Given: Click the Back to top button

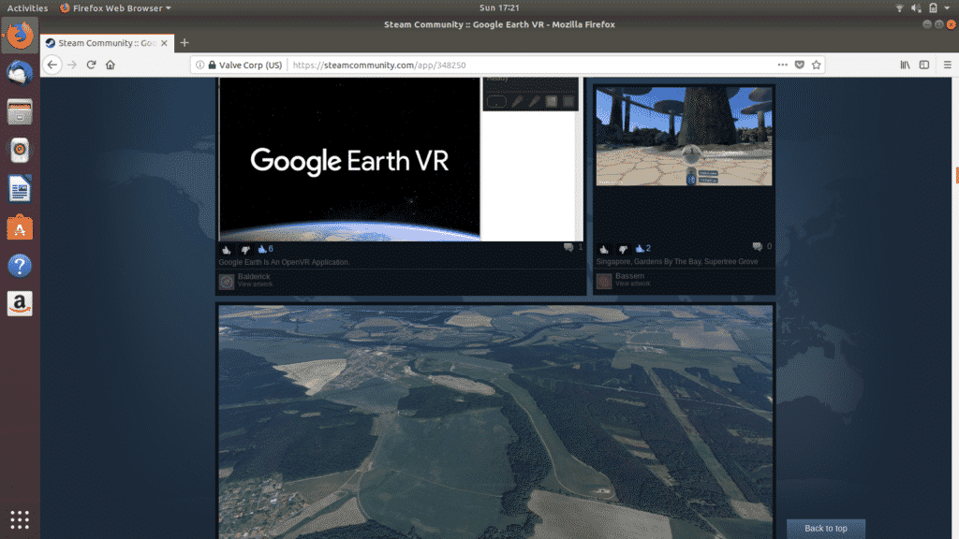Looking at the screenshot, I should pos(825,528).
